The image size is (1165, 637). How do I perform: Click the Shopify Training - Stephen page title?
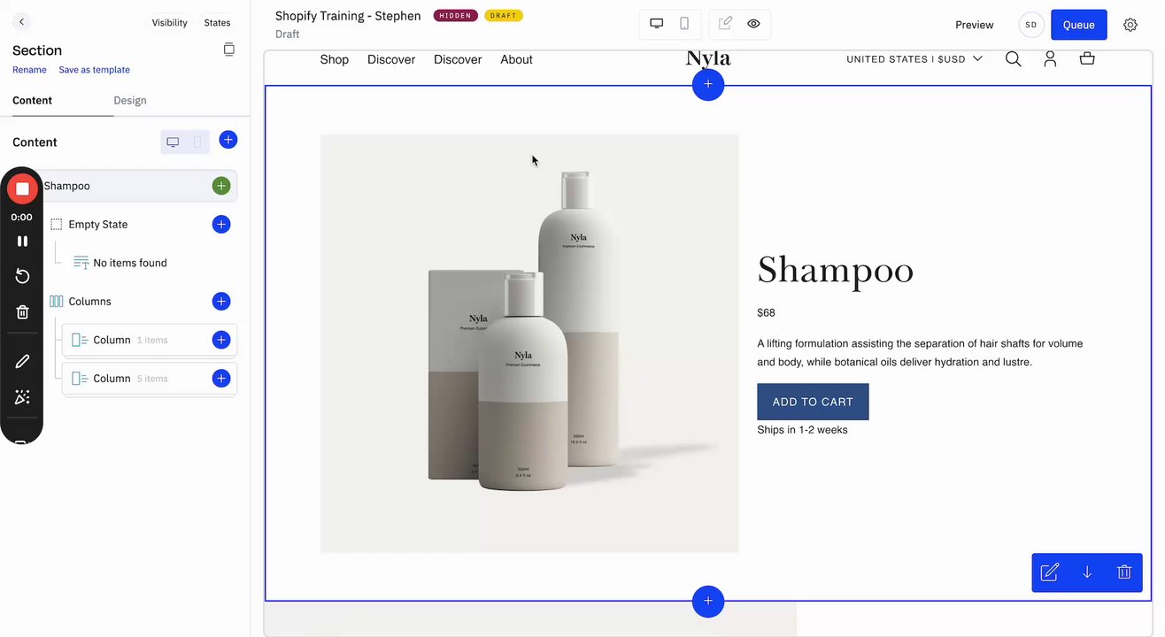348,16
